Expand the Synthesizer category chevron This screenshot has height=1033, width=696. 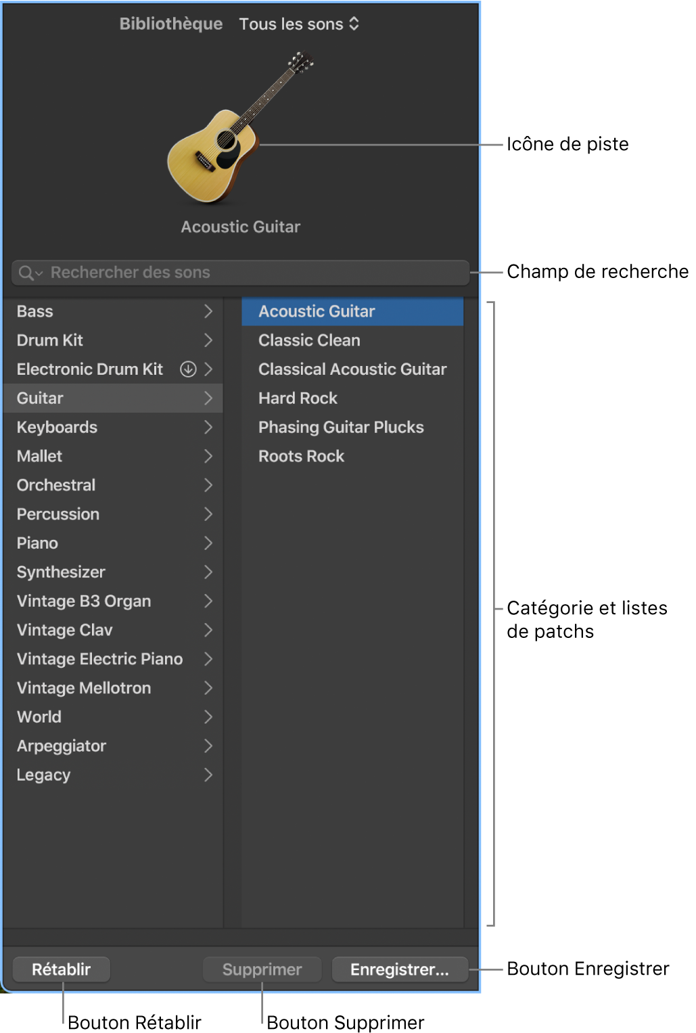(x=208, y=572)
